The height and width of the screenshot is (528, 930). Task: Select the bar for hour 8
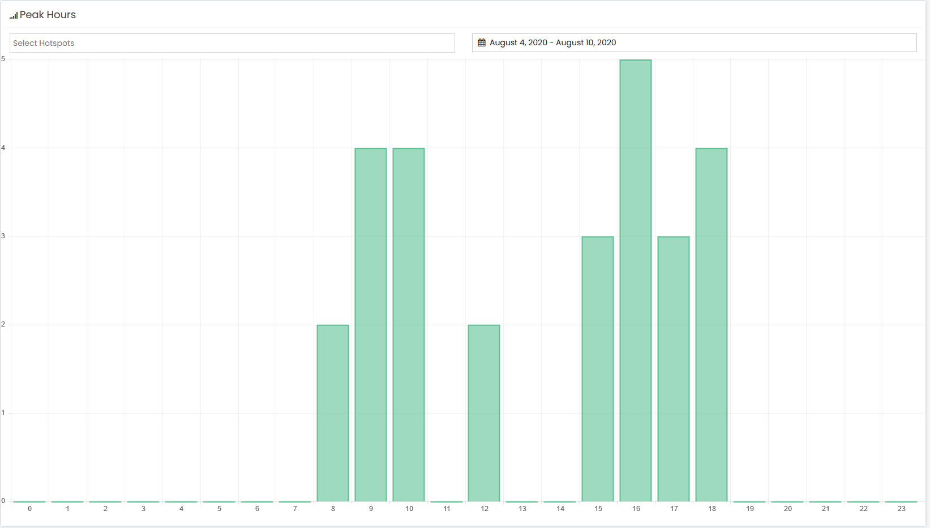point(333,413)
